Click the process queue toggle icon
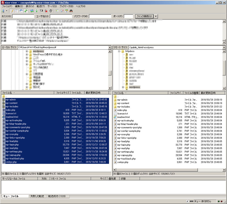Screen dimensions: 227x204 37,11
